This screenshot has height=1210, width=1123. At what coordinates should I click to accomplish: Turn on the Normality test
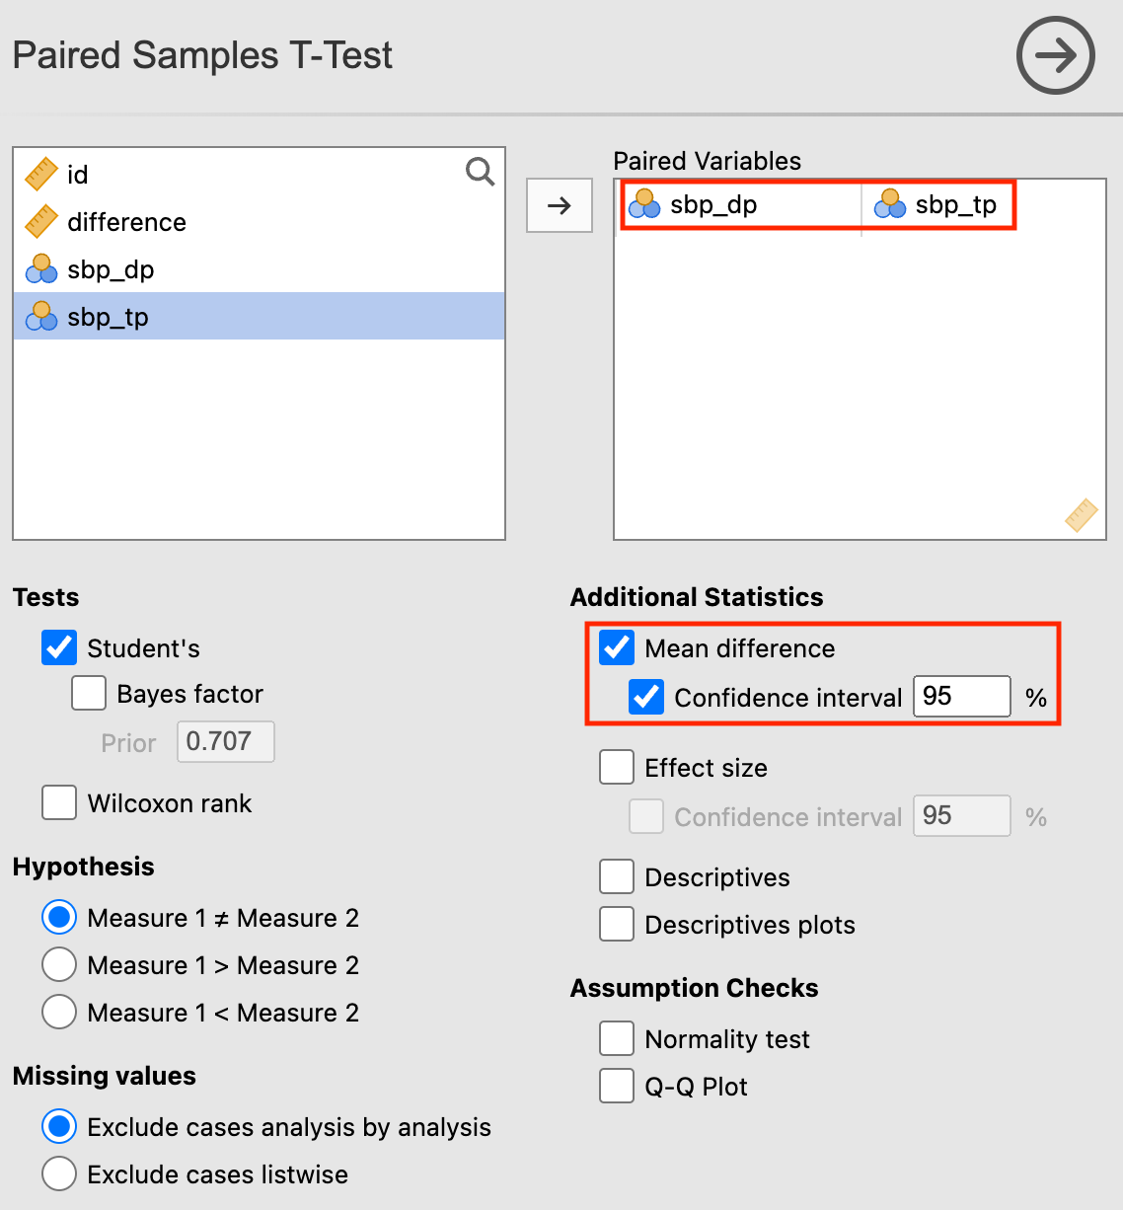(x=618, y=1039)
